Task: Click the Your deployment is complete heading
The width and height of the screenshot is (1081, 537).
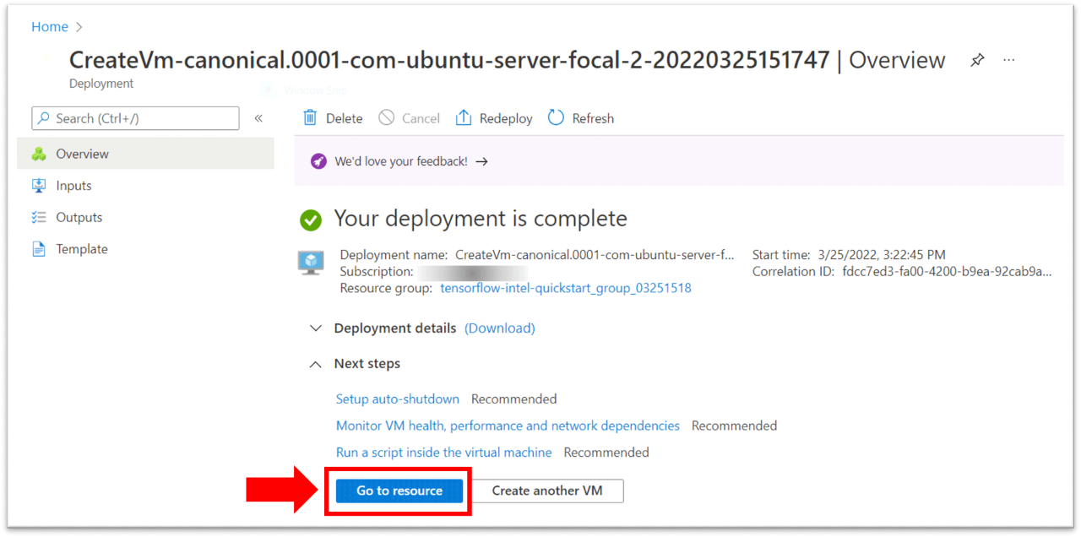Action: (x=481, y=220)
